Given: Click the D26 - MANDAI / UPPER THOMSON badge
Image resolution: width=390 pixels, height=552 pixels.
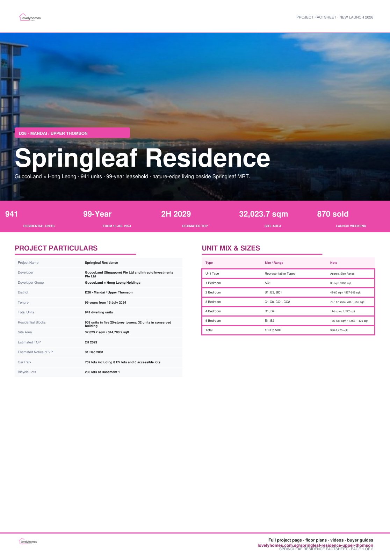Looking at the screenshot, I should (x=72, y=133).
